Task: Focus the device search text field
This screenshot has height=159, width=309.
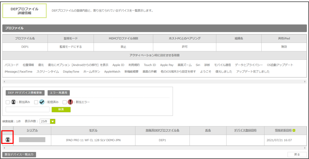Action: pyautogui.click(x=27, y=109)
